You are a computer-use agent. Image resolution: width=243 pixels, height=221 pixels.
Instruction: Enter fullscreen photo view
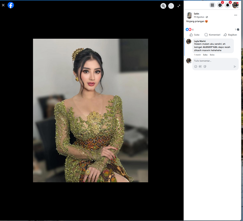[x=179, y=6]
